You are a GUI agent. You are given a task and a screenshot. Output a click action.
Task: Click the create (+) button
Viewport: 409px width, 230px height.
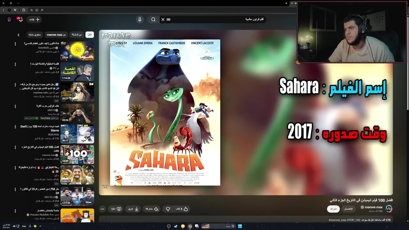[x=35, y=19]
